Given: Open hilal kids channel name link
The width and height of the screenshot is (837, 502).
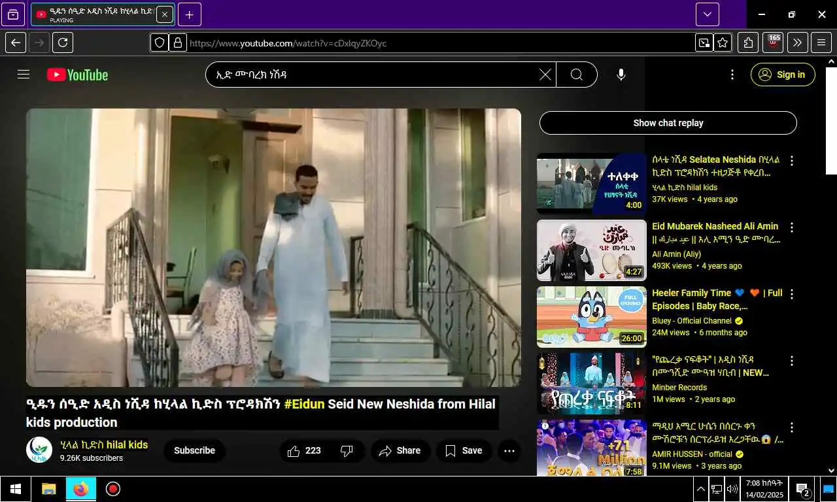Looking at the screenshot, I should point(104,445).
